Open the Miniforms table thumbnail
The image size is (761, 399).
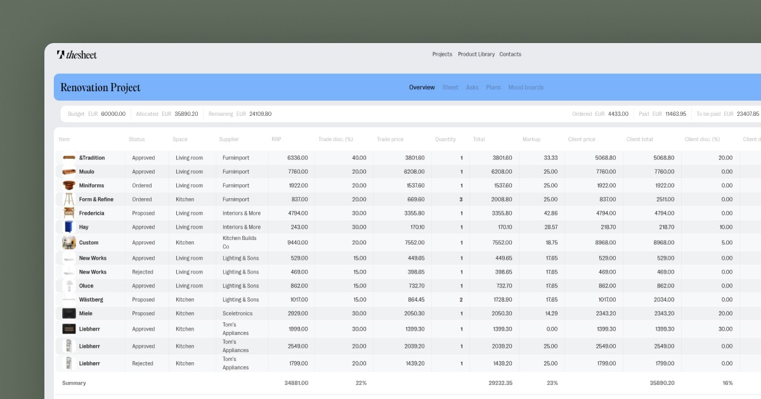coord(69,186)
